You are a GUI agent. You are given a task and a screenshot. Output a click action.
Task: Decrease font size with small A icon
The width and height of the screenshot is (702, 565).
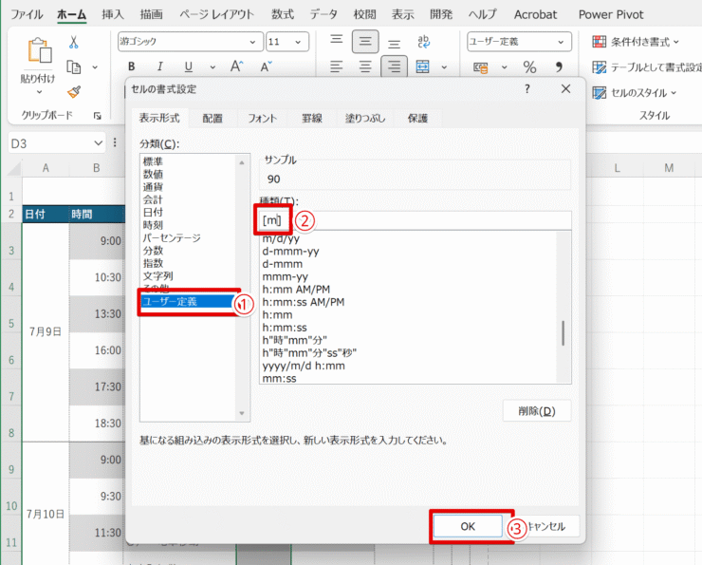click(266, 66)
